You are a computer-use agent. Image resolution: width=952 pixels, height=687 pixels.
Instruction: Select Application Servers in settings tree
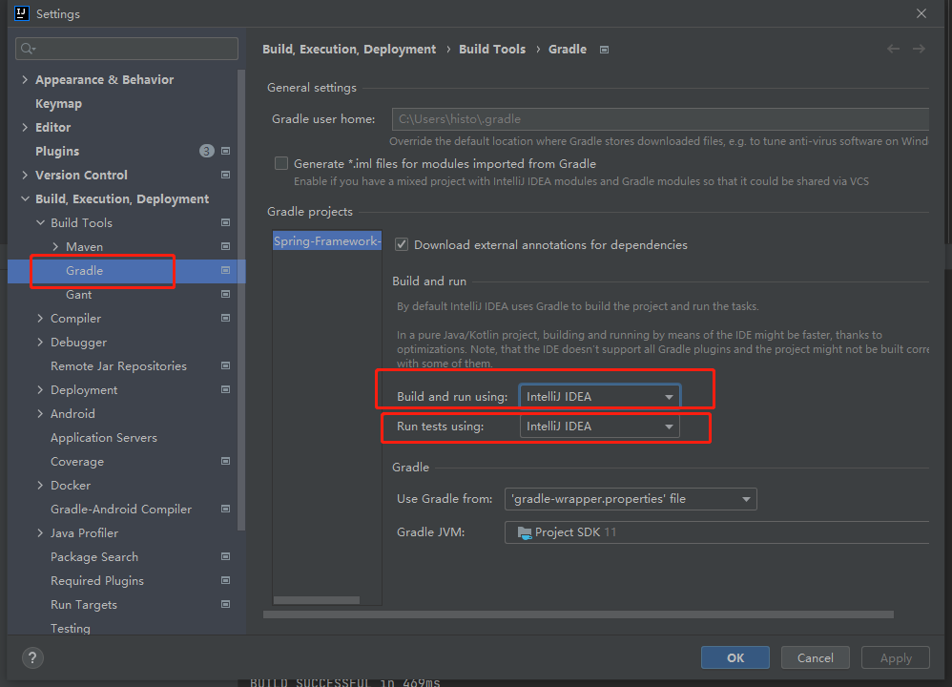coord(104,438)
